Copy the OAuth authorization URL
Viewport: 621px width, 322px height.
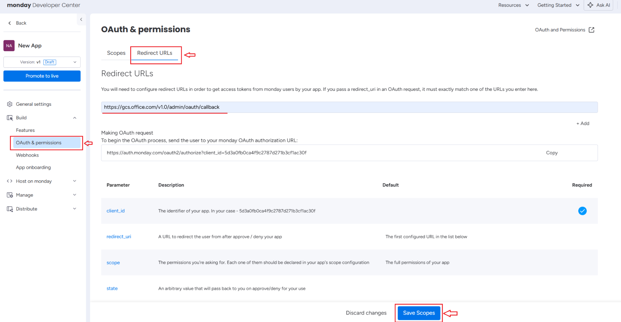click(x=552, y=153)
